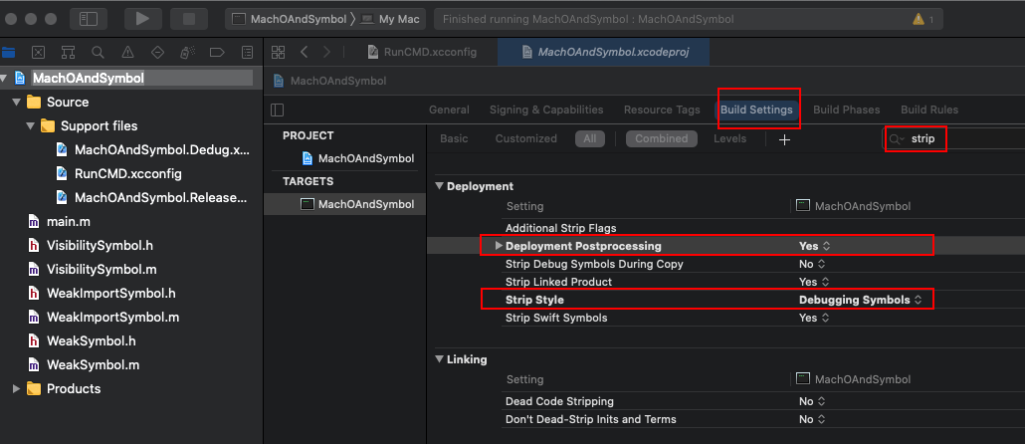Viewport: 1025px width, 444px height.
Task: Expand the Products group
Action: click(x=17, y=389)
